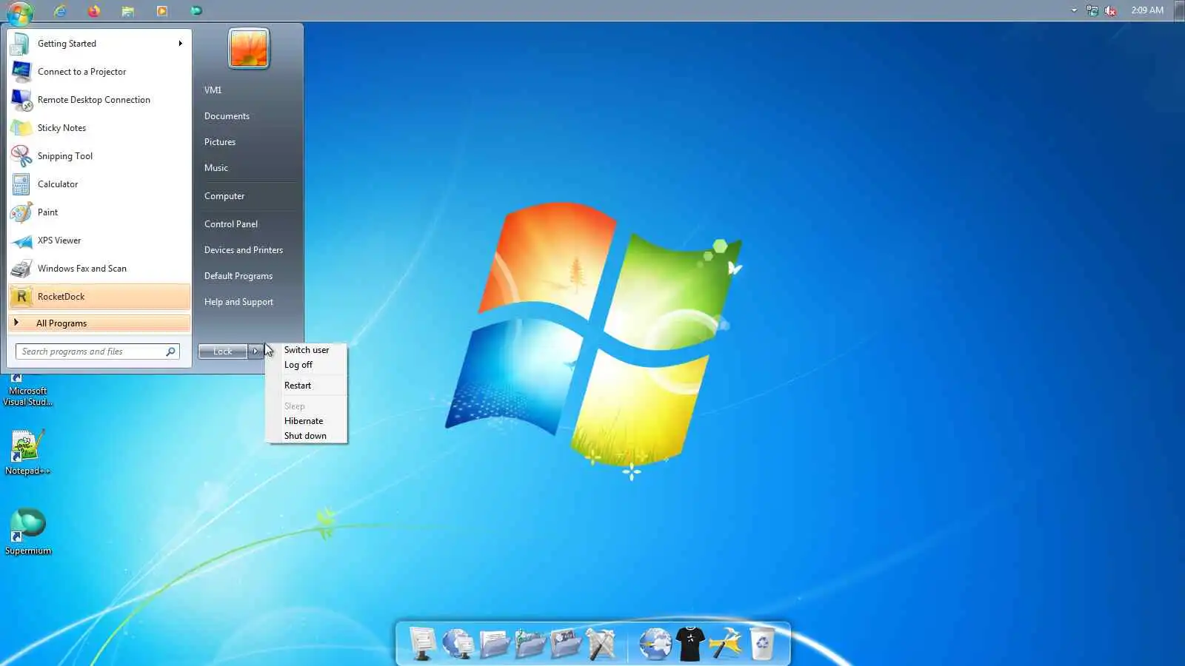Viewport: 1185px width, 666px height.
Task: Launch Windows Media Player from the taskbar
Action: [x=162, y=10]
